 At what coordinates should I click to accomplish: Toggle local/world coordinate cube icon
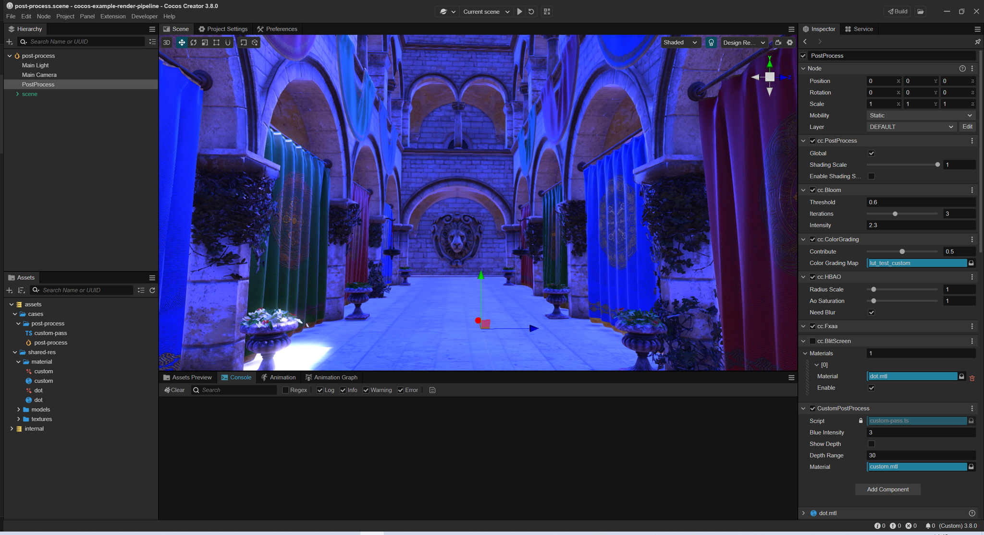coord(255,43)
